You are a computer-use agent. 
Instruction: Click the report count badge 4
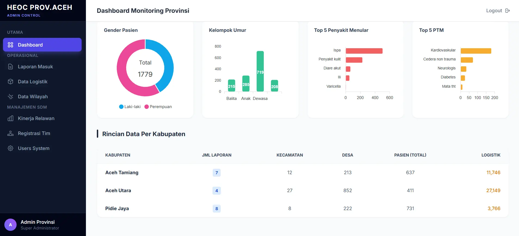click(x=217, y=191)
